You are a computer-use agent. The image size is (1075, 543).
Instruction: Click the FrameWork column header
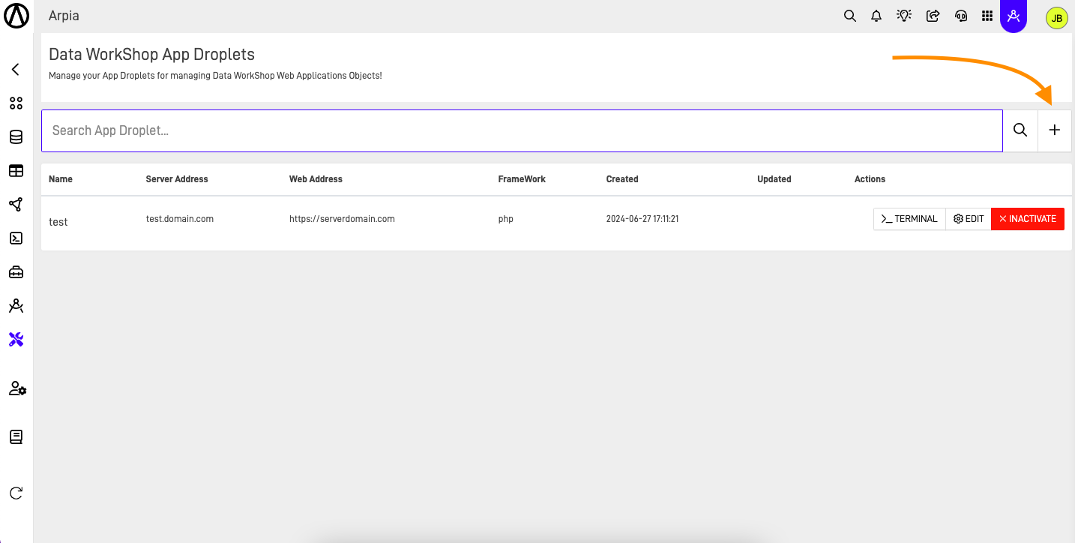(x=522, y=179)
